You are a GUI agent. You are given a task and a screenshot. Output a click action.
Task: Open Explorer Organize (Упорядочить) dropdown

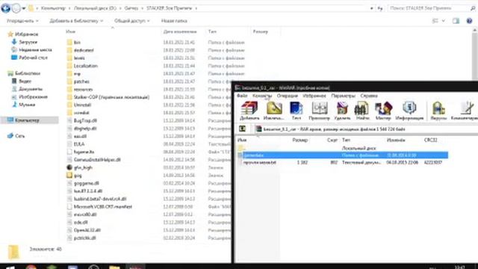tap(22, 21)
